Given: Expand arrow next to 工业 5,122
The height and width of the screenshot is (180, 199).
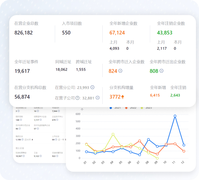Looking at the screenshot, I should 40,156.
